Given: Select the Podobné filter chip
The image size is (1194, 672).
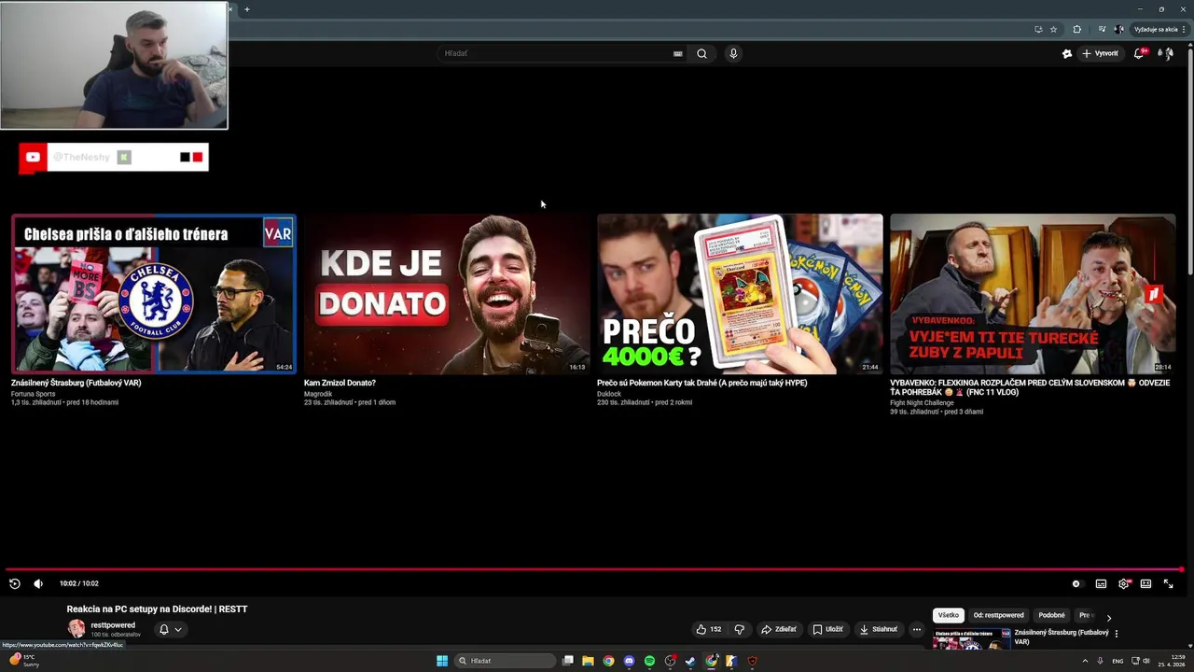Looking at the screenshot, I should click(1051, 615).
